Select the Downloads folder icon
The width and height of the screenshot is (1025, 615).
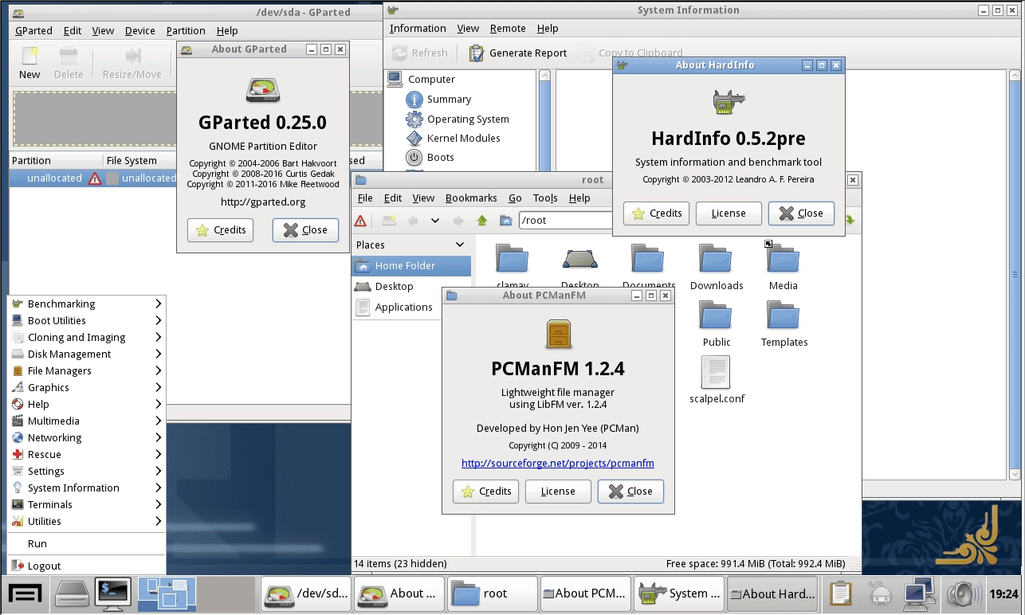[717, 260]
